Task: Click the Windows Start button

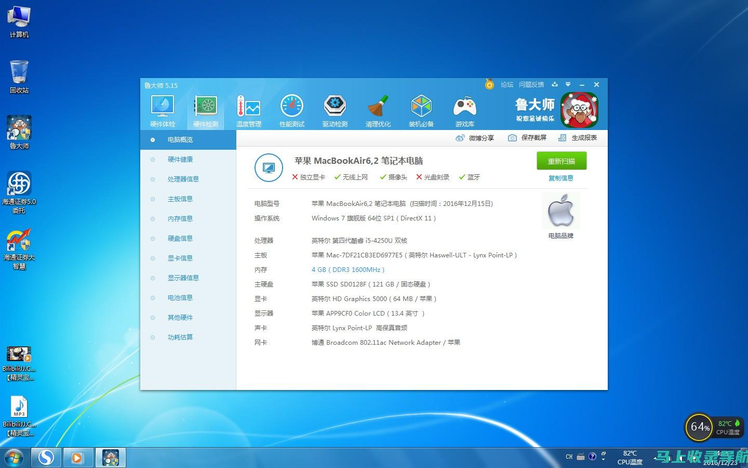Action: tap(14, 458)
